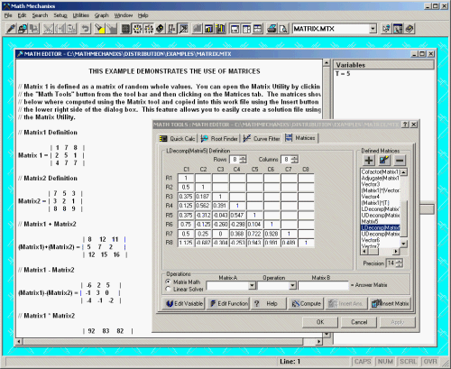Select Matrix5 in Defined Matrices list

pos(370,221)
